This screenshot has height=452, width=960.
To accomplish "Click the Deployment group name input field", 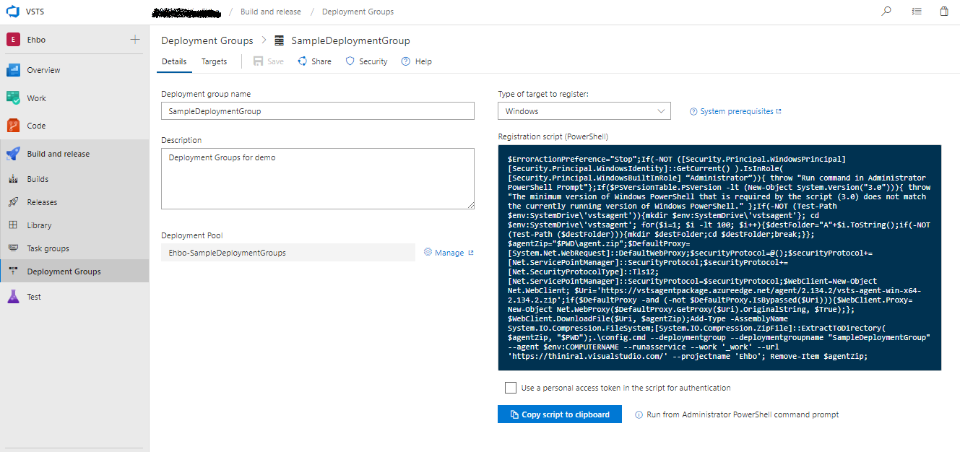I will [318, 111].
